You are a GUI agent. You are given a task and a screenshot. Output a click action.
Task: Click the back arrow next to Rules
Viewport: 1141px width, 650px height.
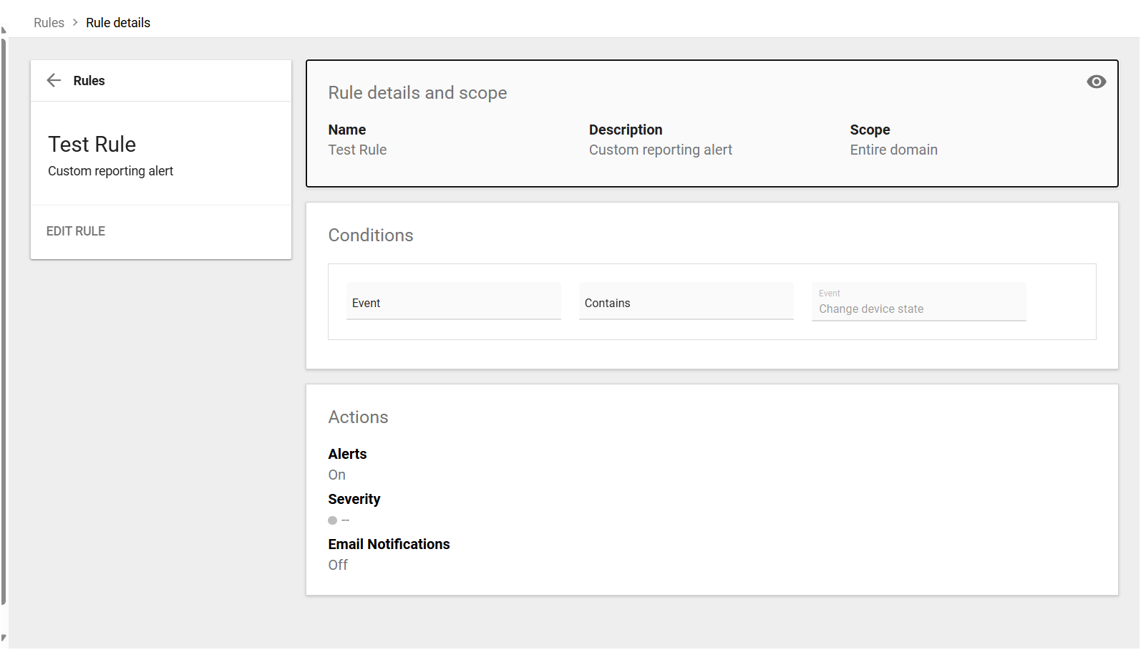coord(54,80)
